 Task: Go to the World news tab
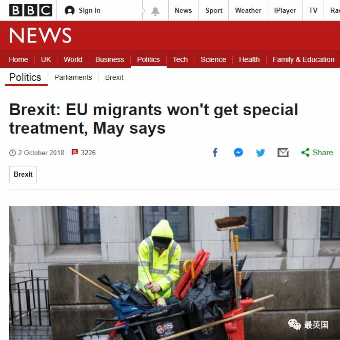click(x=73, y=59)
